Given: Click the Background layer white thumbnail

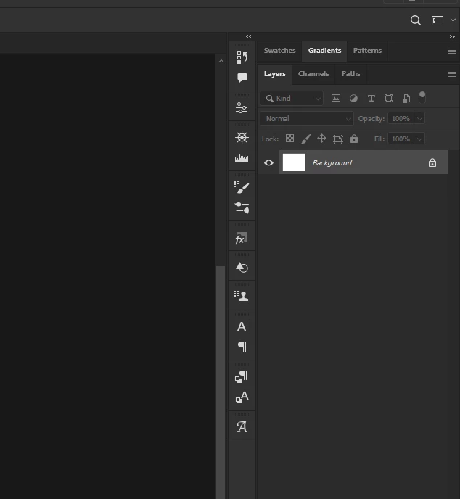Looking at the screenshot, I should 294,162.
